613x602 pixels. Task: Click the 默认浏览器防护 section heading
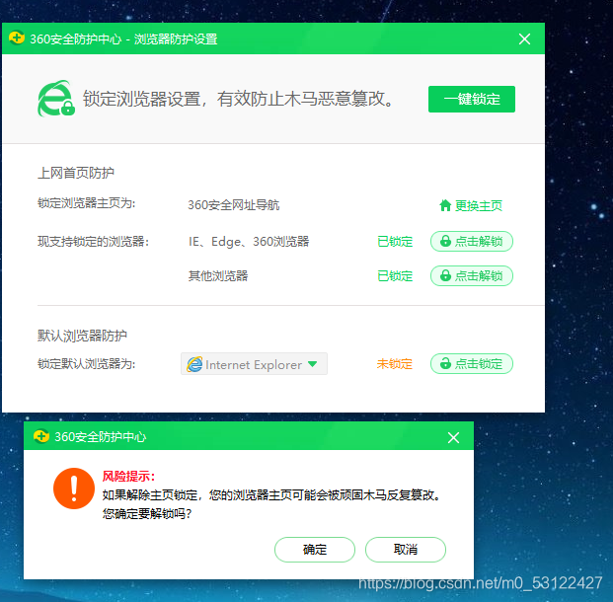pyautogui.click(x=82, y=336)
